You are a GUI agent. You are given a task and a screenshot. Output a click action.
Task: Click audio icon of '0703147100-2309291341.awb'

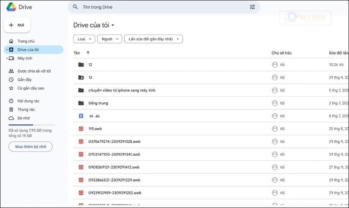[81, 154]
